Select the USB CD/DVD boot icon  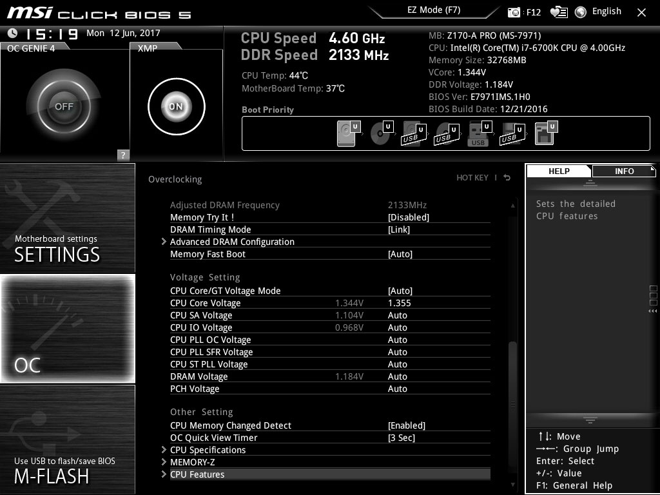pyautogui.click(x=447, y=133)
